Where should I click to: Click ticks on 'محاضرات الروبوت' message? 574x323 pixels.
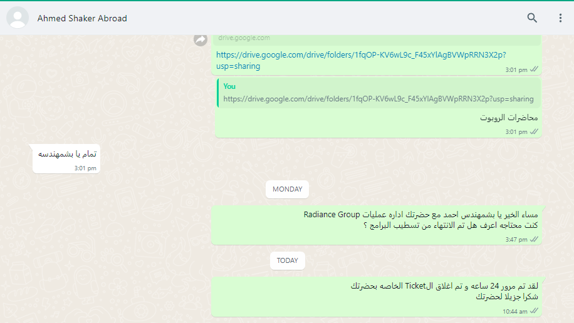534,131
